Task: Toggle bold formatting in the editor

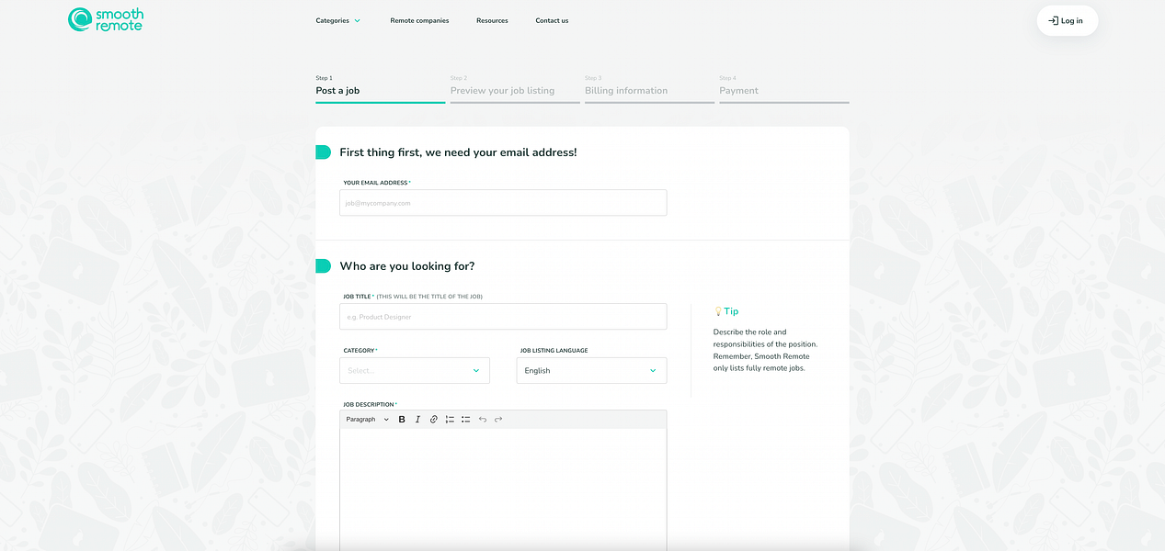Action: click(402, 420)
